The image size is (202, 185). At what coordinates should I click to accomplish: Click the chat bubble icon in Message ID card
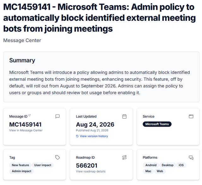pos(57,116)
